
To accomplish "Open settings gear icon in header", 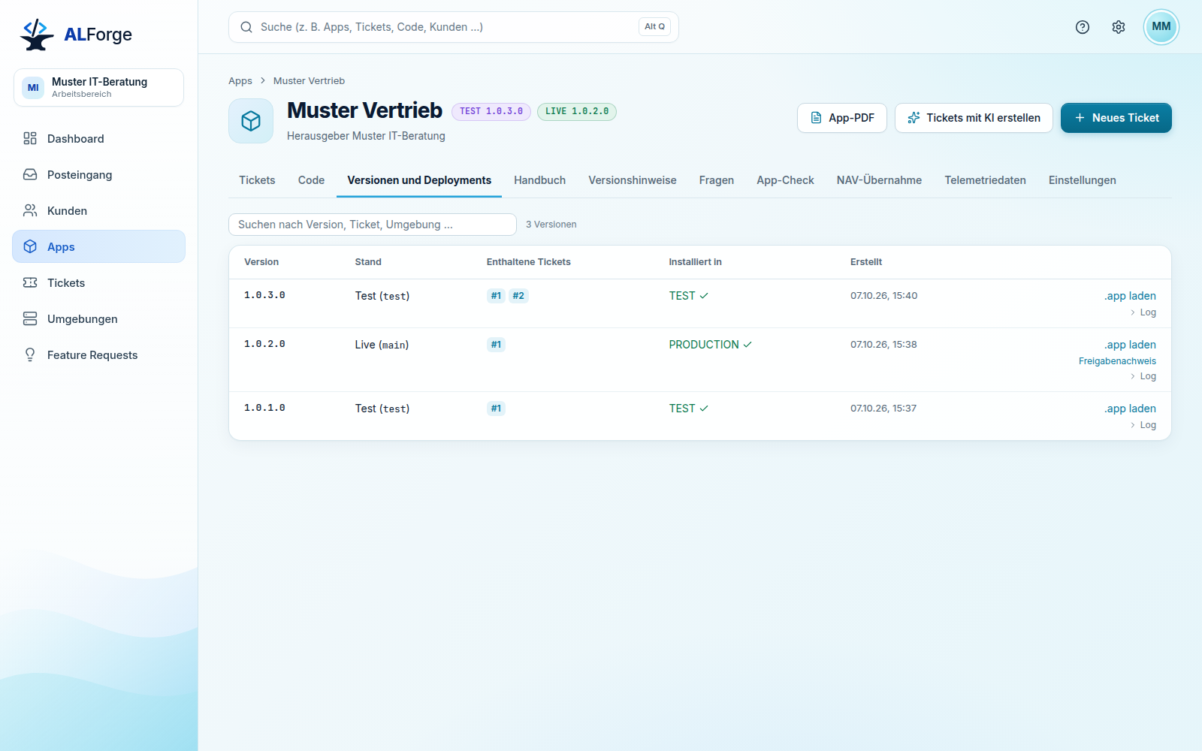I will [x=1119, y=27].
